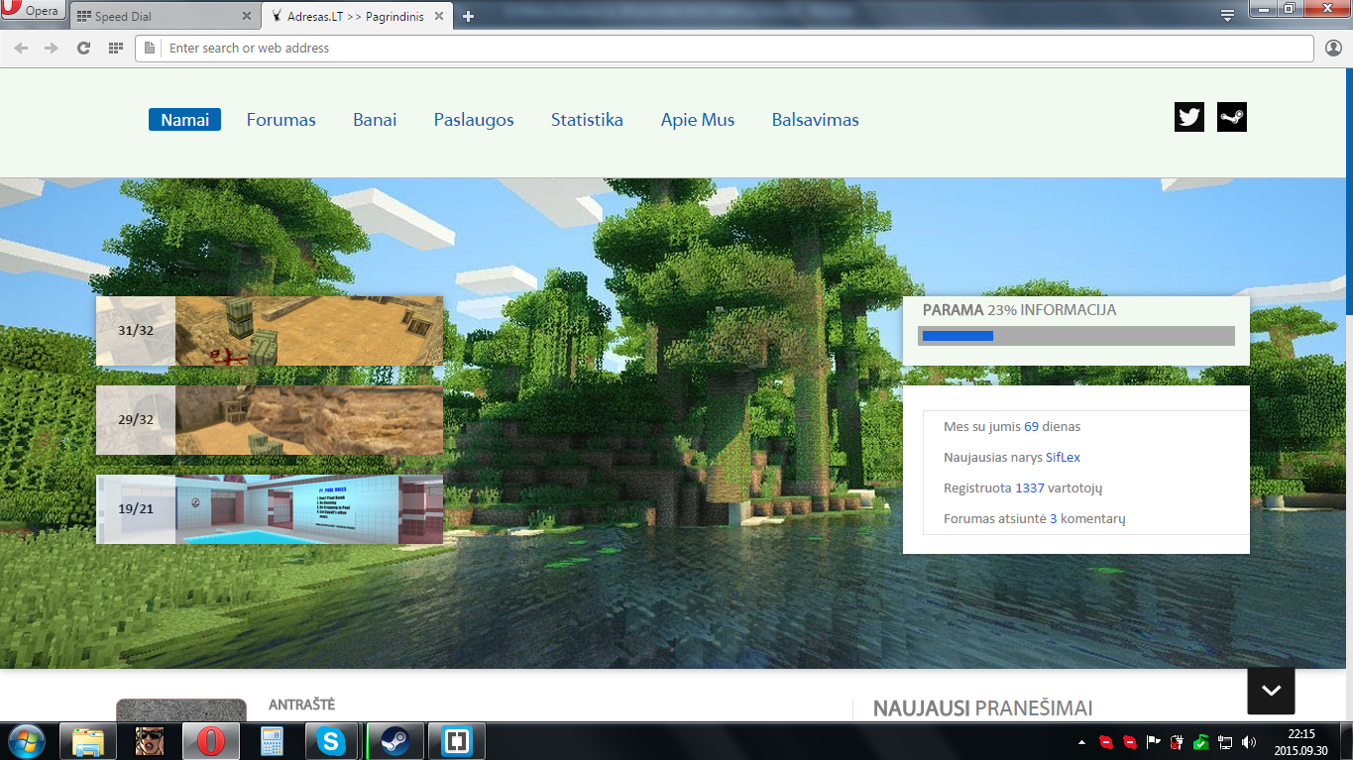Open Action Center flag tray icon

(x=1154, y=741)
